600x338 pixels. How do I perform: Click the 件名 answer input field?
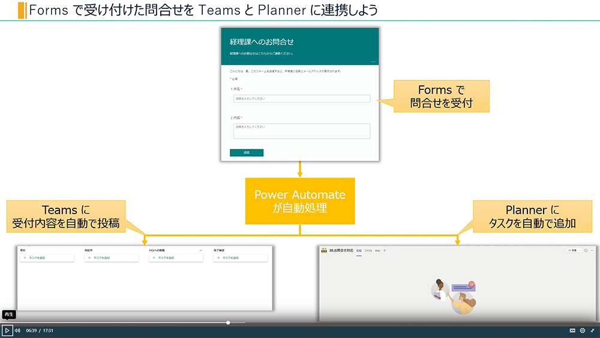click(x=302, y=99)
